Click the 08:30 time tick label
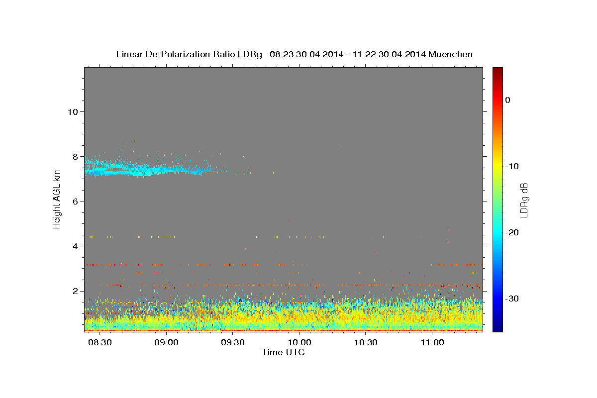The image size is (597, 398). [x=100, y=343]
